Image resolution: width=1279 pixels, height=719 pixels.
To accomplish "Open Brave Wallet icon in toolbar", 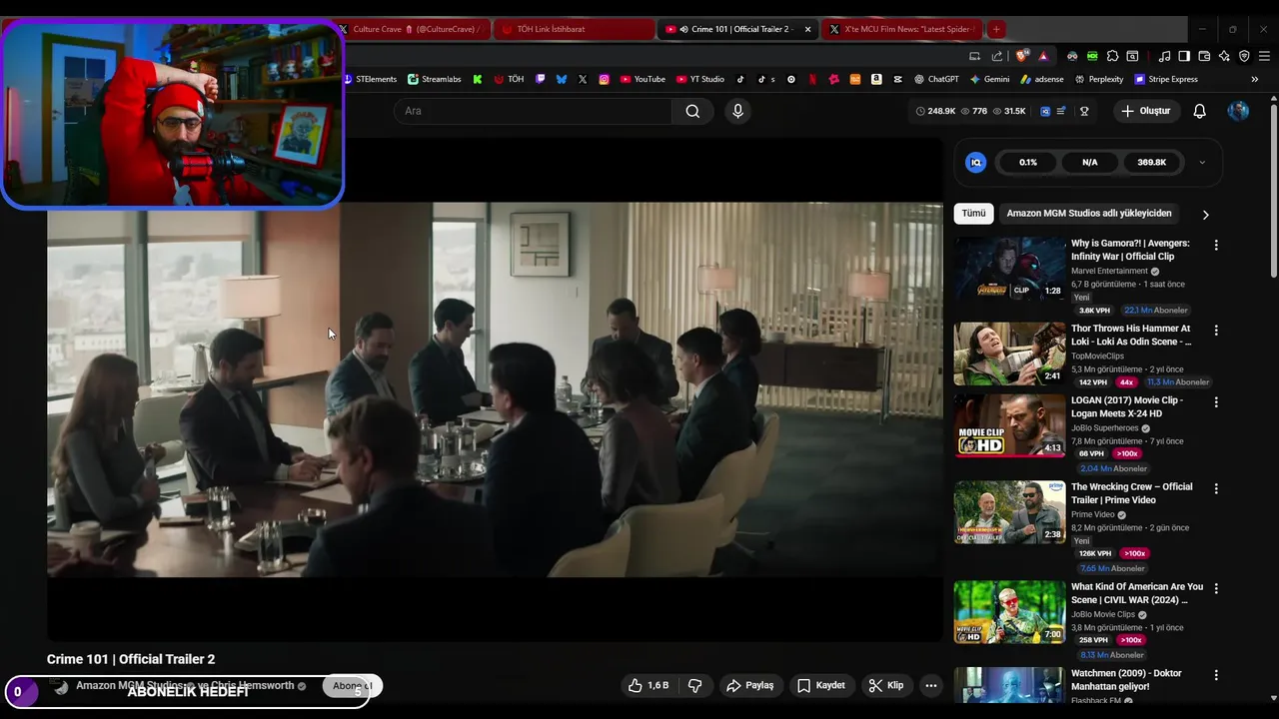I will pyautogui.click(x=1204, y=56).
